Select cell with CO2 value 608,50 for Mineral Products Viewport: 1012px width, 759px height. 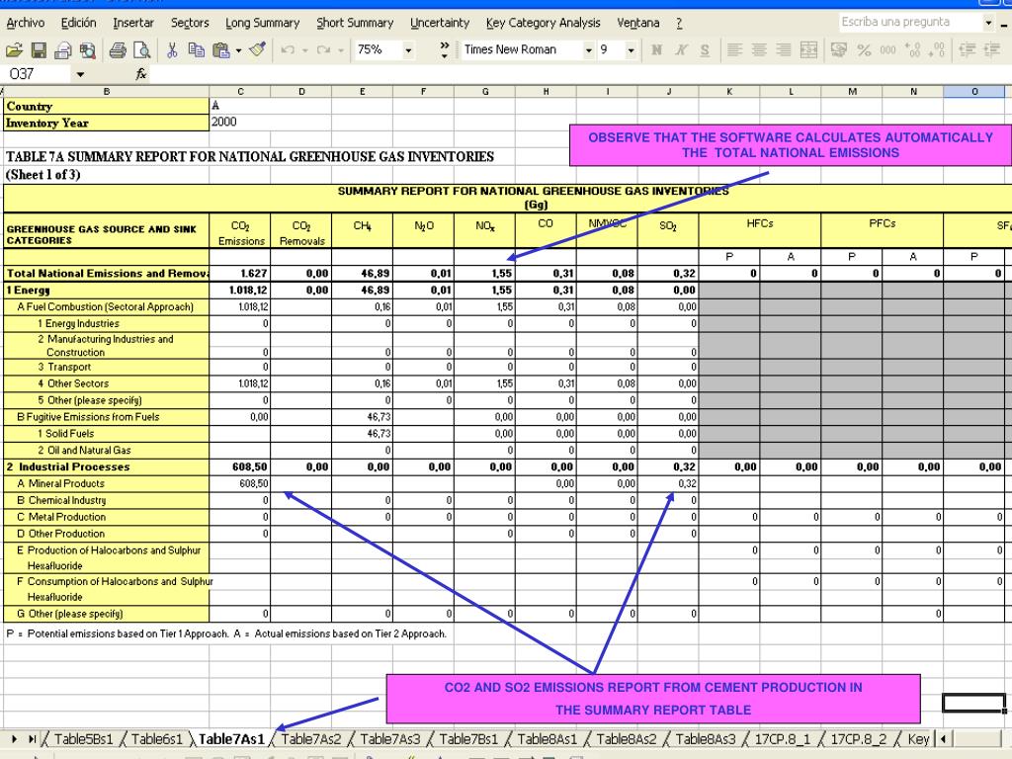[x=239, y=483]
